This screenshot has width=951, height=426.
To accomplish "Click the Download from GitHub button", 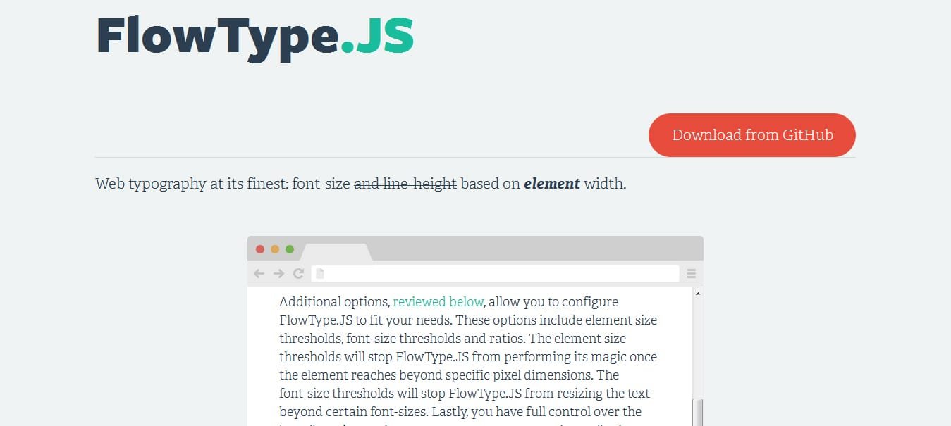I will [751, 135].
